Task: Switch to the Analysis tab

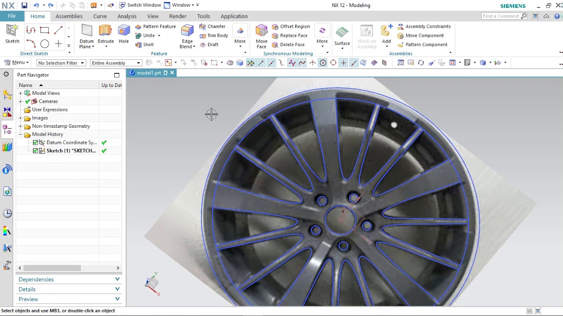Action: point(127,16)
